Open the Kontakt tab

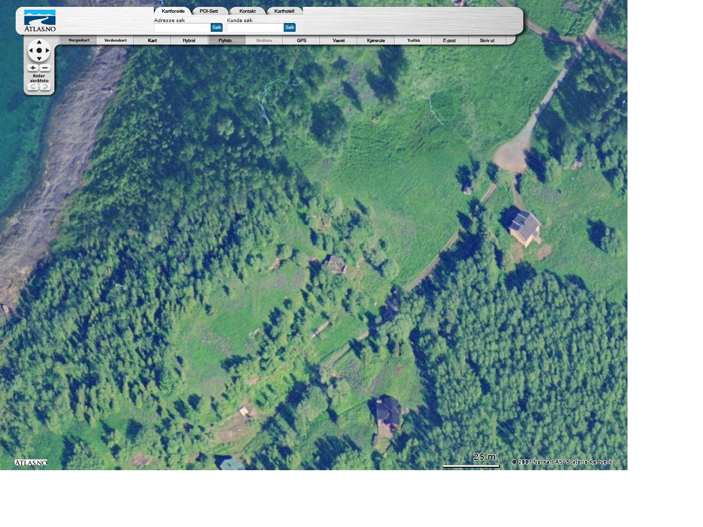tap(248, 11)
